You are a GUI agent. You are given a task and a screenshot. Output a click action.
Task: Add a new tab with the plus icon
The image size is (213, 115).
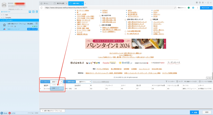tap(85, 3)
